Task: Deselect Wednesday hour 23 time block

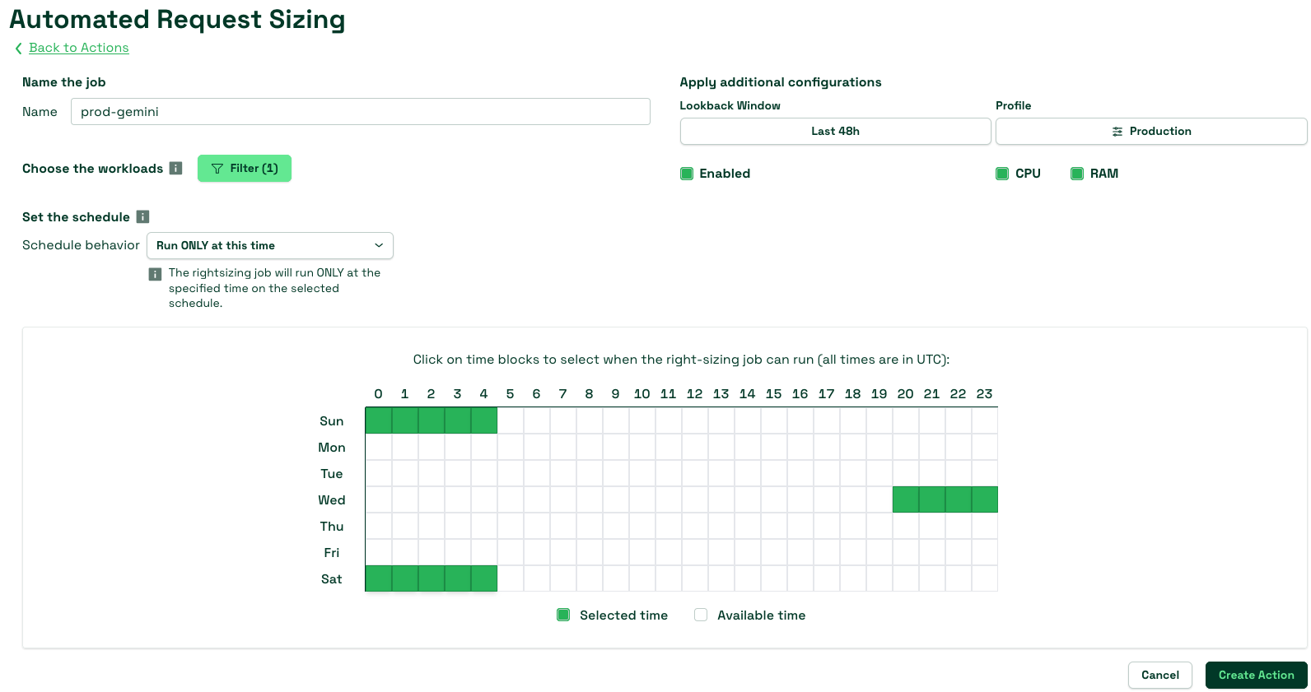Action: [x=985, y=499]
